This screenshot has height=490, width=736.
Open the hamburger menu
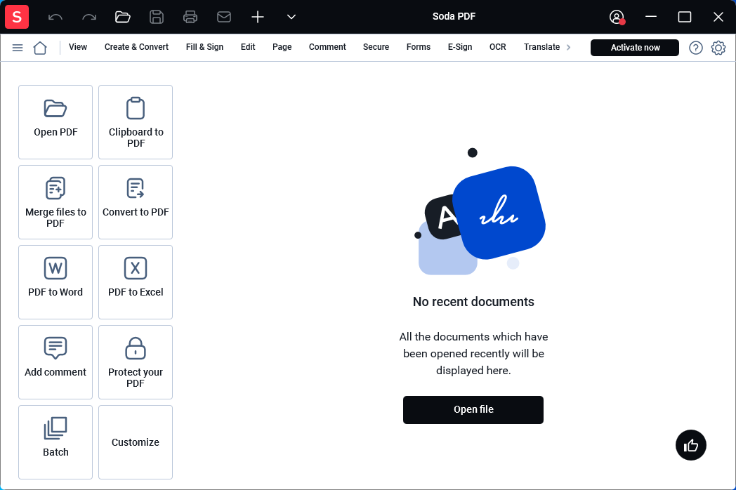[x=18, y=48]
